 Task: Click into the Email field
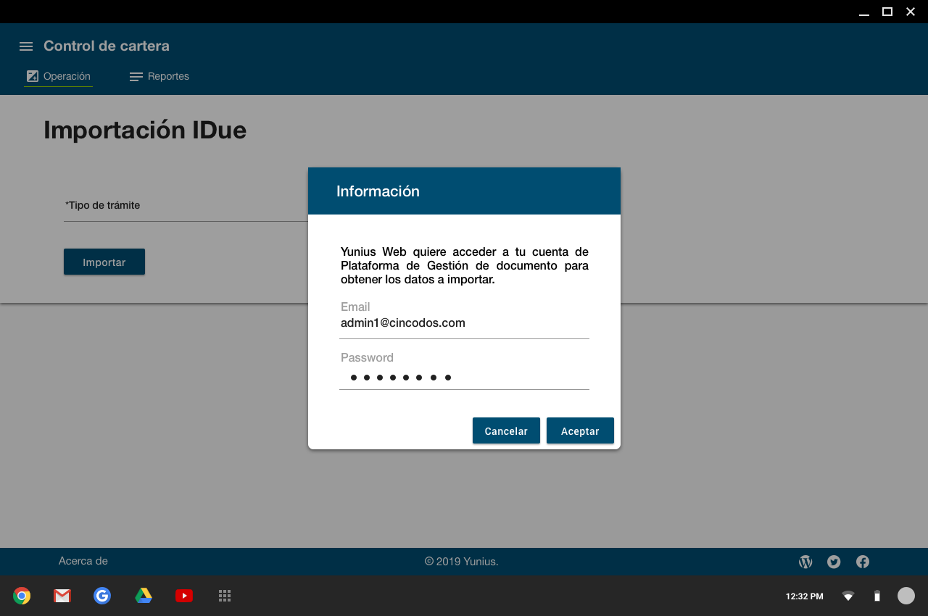point(464,323)
